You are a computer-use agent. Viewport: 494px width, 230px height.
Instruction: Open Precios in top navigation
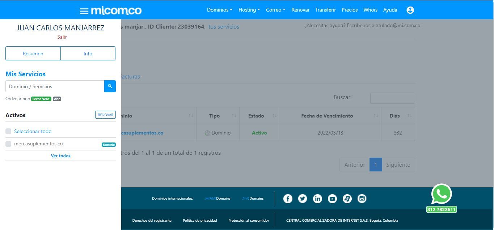point(350,10)
